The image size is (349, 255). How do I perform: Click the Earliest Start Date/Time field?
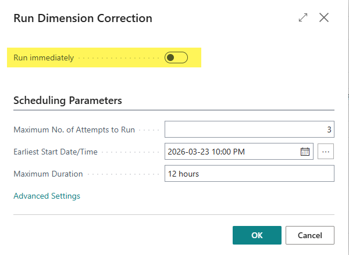(239, 152)
